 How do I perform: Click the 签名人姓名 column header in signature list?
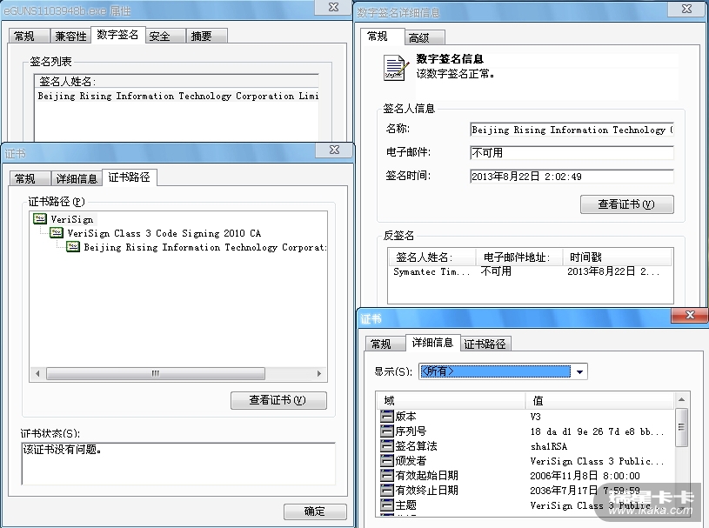tap(177, 82)
